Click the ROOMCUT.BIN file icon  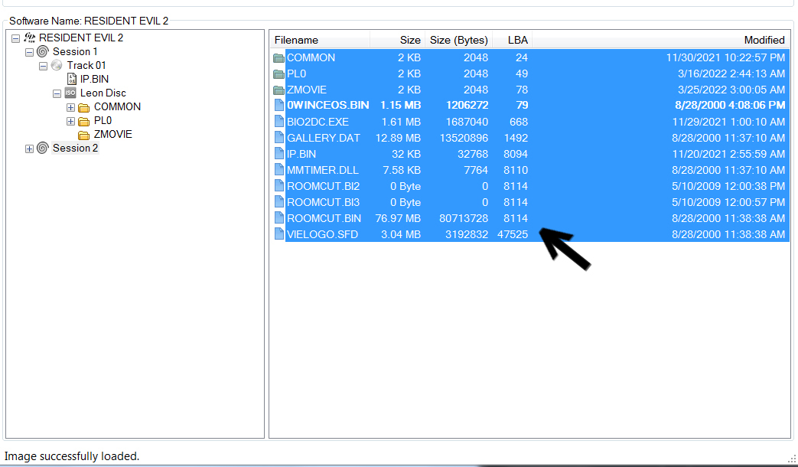pyautogui.click(x=279, y=218)
